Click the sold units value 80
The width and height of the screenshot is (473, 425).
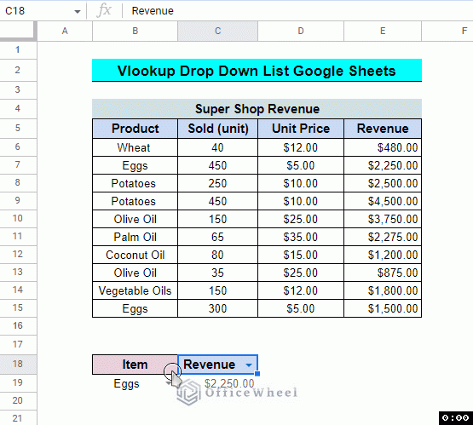217,255
